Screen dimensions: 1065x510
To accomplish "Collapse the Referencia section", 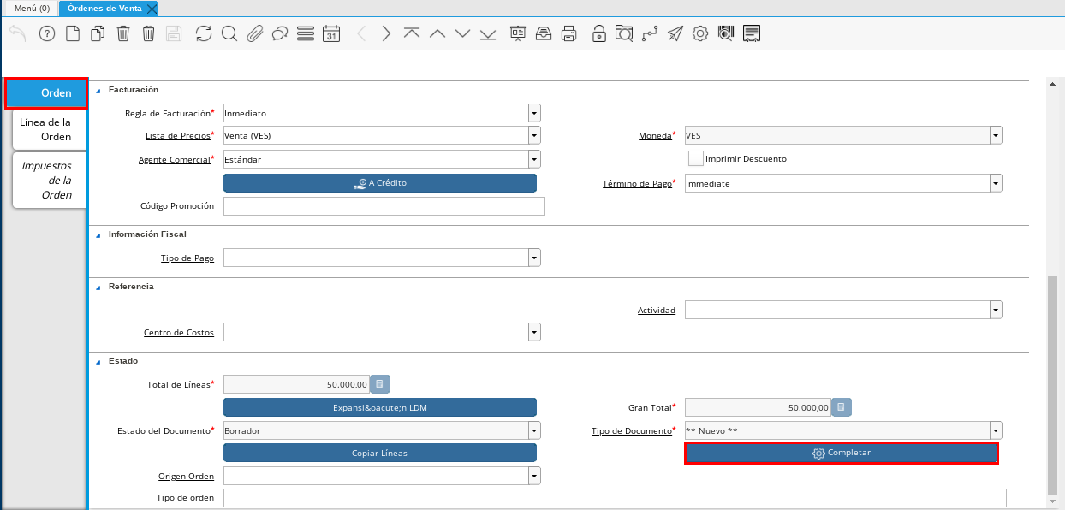I will pos(98,287).
